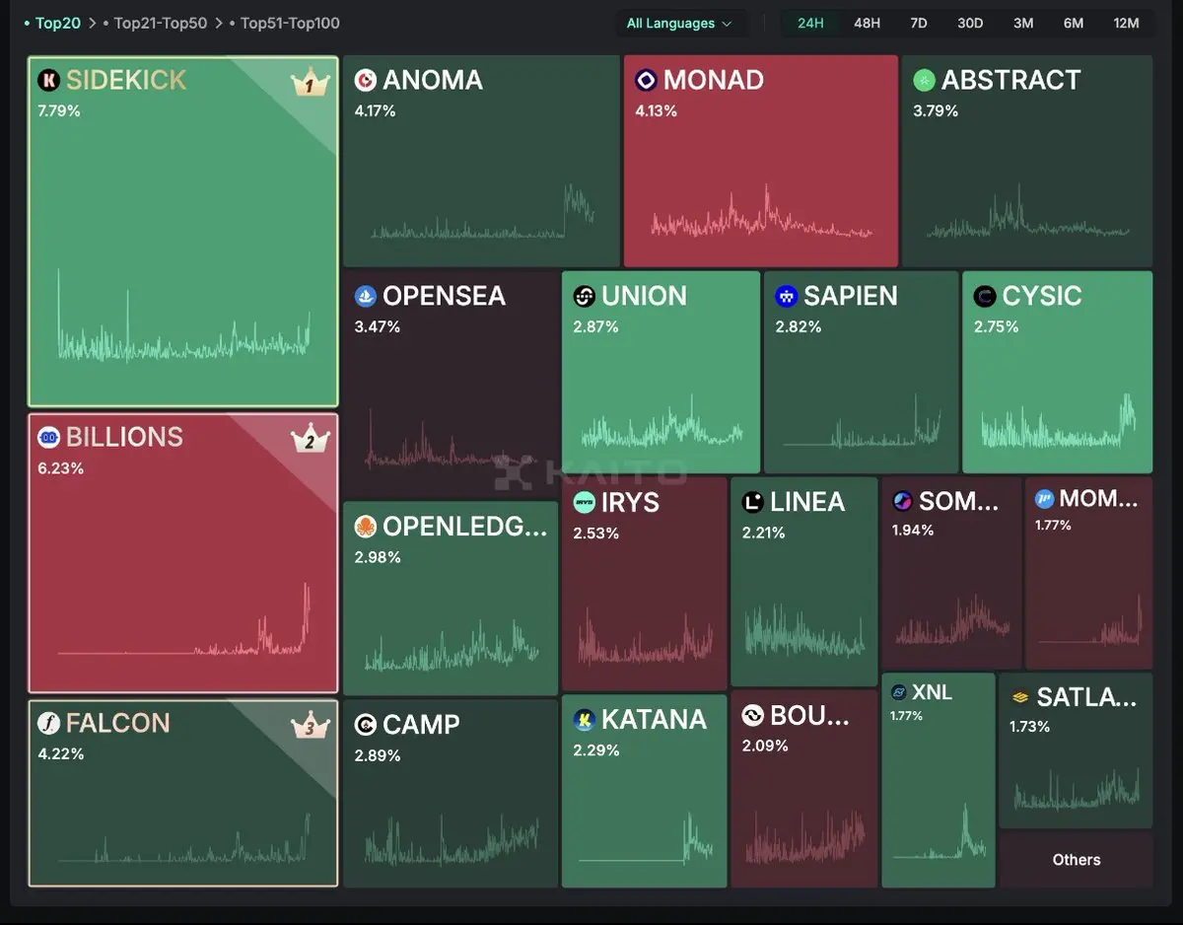Click the FALCON 4.22% value

tap(61, 754)
